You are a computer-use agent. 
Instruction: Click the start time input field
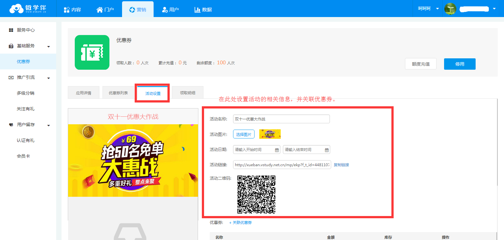[x=257, y=149]
